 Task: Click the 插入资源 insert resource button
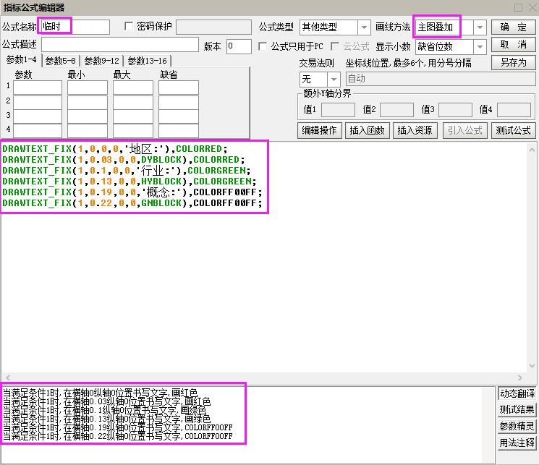415,131
